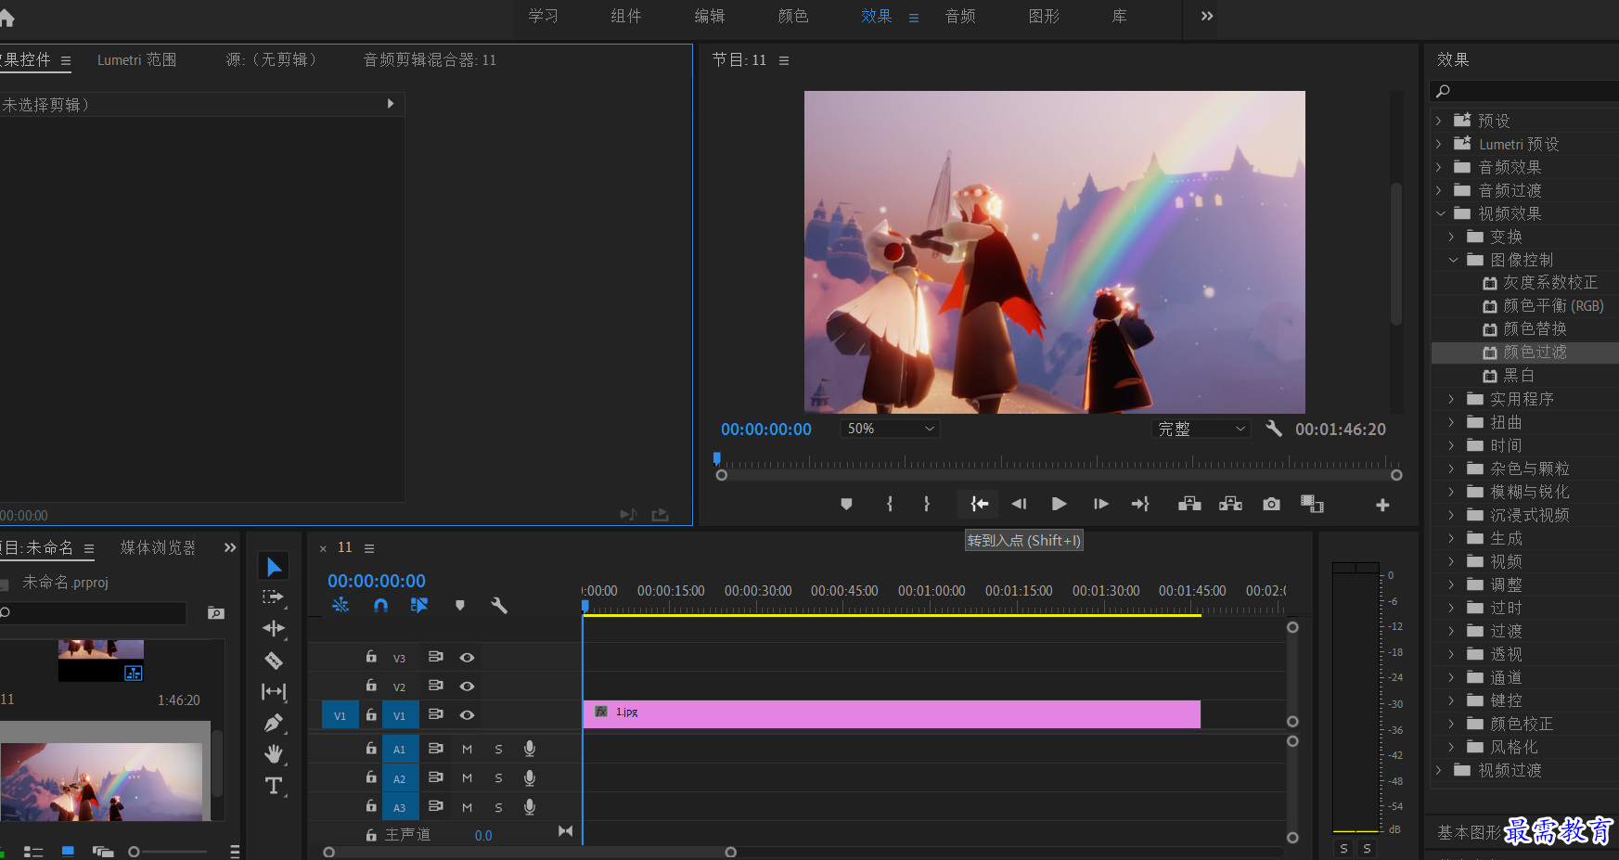Switch to the 音频 workspace
This screenshot has height=860, width=1619.
960,16
